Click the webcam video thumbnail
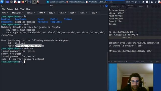The height and width of the screenshot is (91, 161). 135,77
